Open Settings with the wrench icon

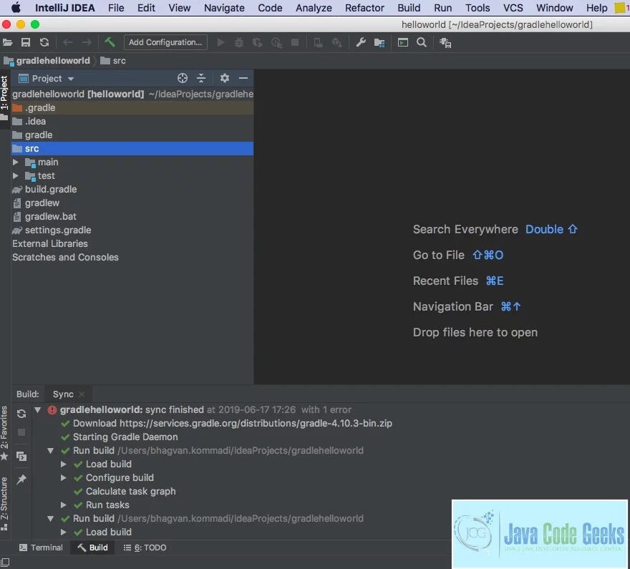pos(361,42)
